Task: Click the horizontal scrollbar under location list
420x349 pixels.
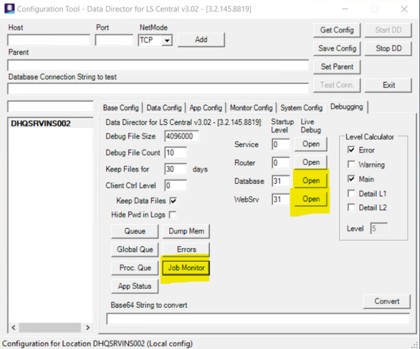Action: click(50, 327)
